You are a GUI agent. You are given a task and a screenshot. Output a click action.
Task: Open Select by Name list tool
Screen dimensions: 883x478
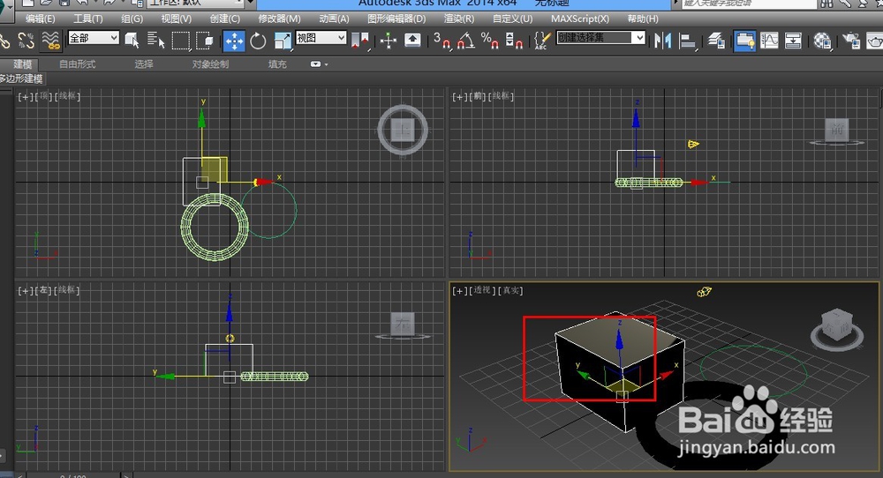pos(155,41)
